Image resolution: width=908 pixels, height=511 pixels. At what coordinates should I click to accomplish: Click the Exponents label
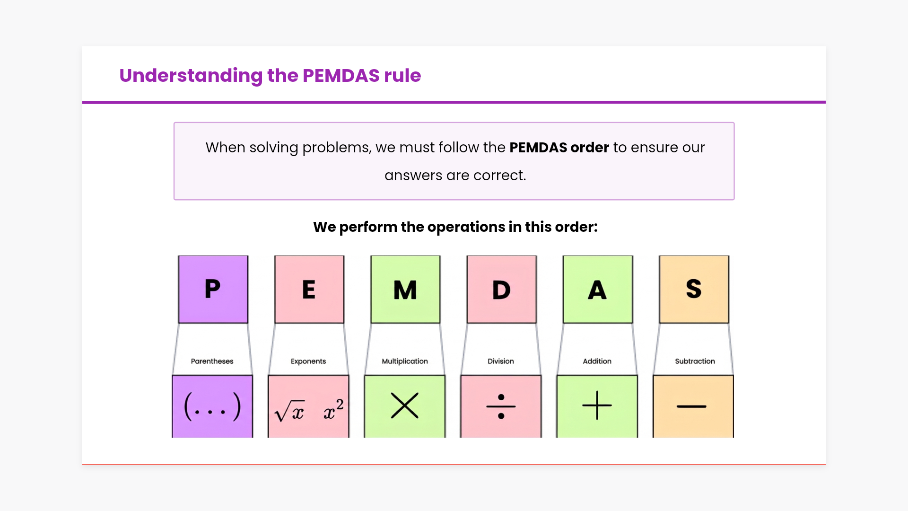[308, 361]
